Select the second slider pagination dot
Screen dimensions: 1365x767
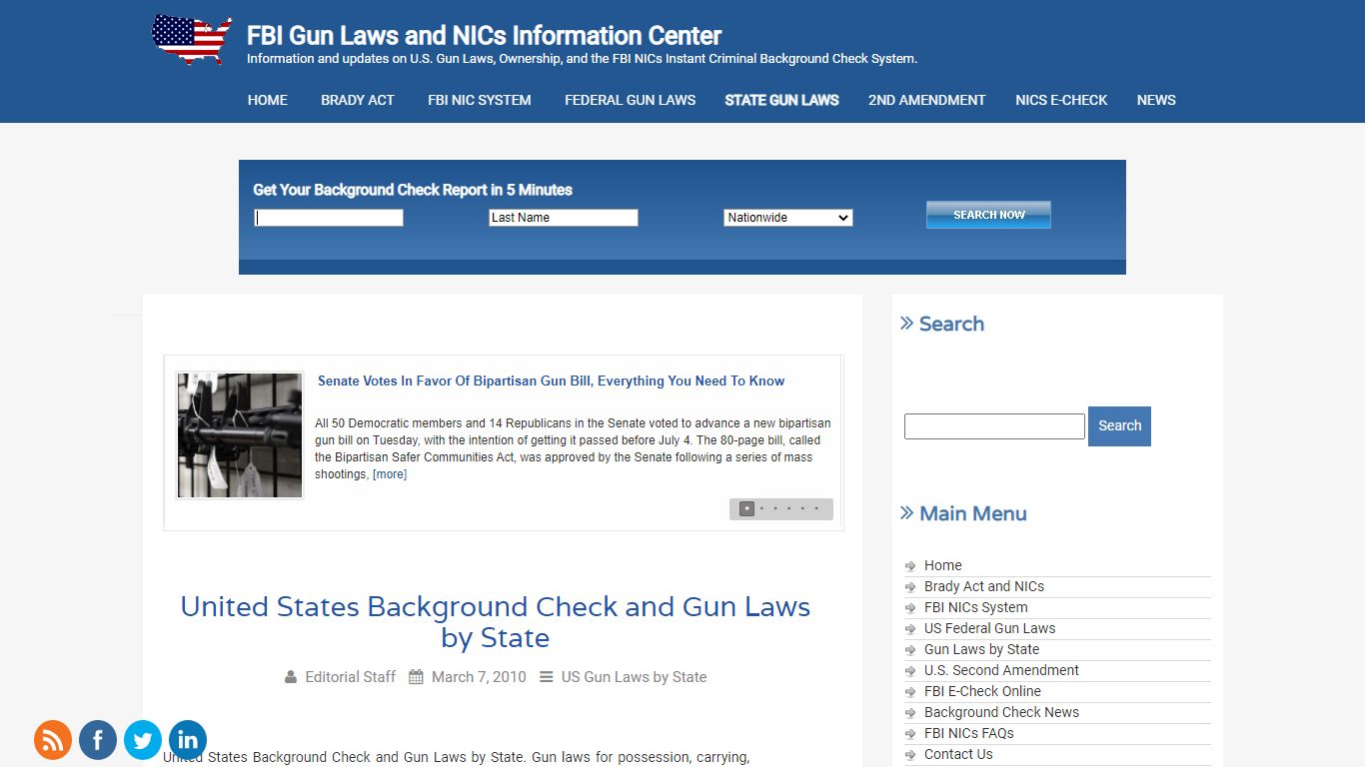tap(761, 509)
